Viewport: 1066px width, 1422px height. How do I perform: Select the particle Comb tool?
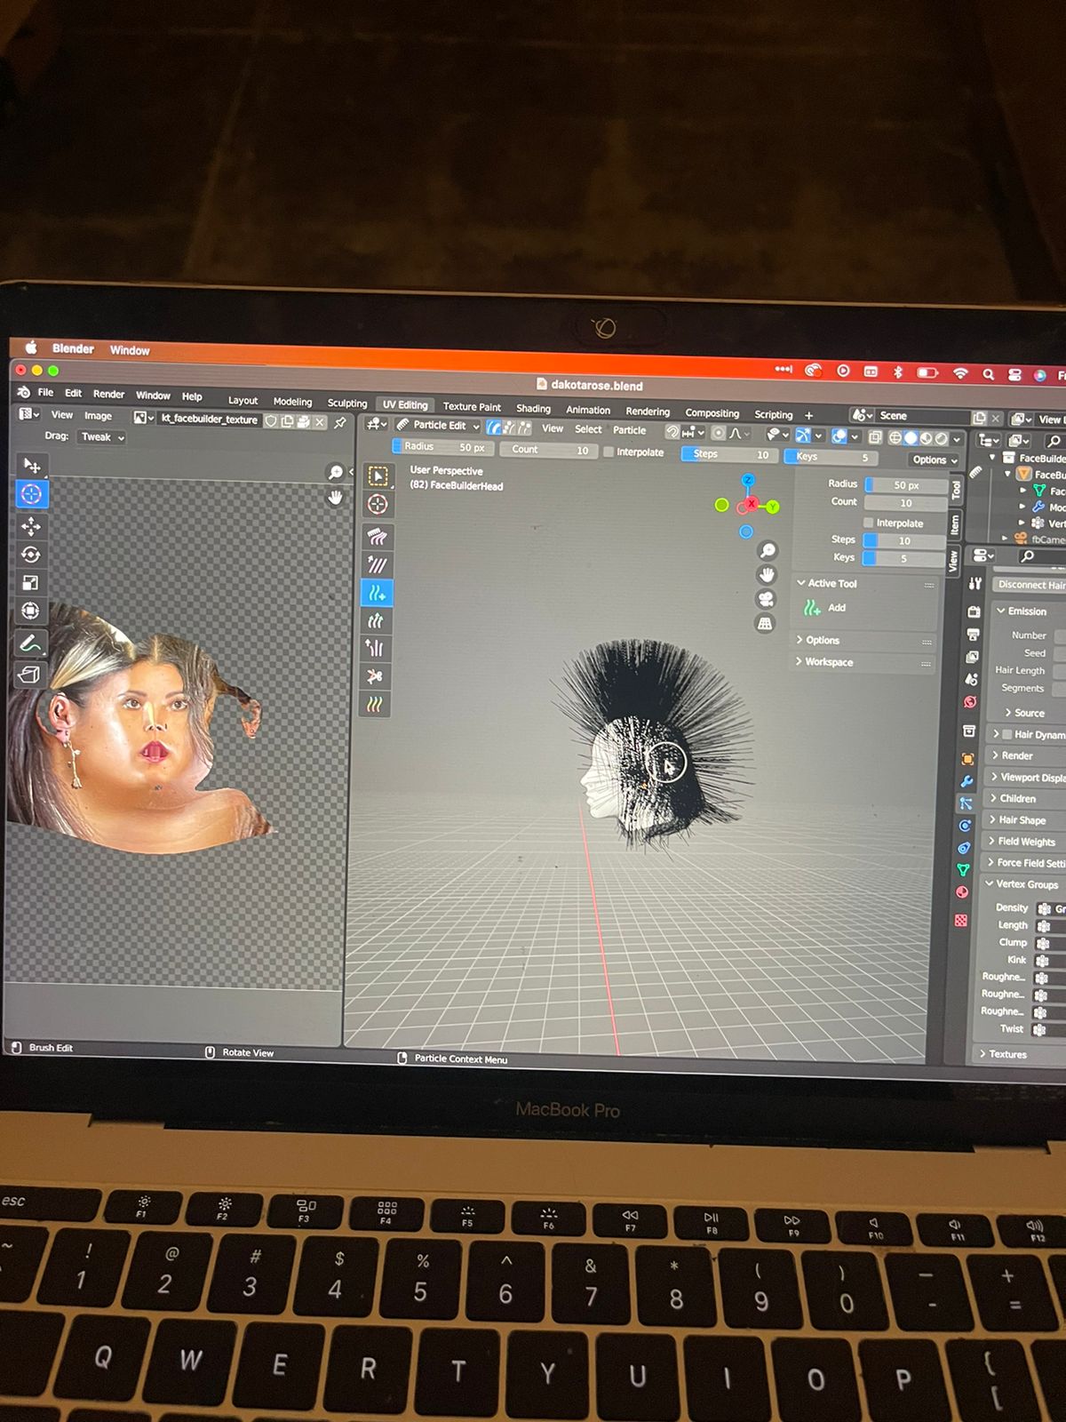[x=377, y=536]
